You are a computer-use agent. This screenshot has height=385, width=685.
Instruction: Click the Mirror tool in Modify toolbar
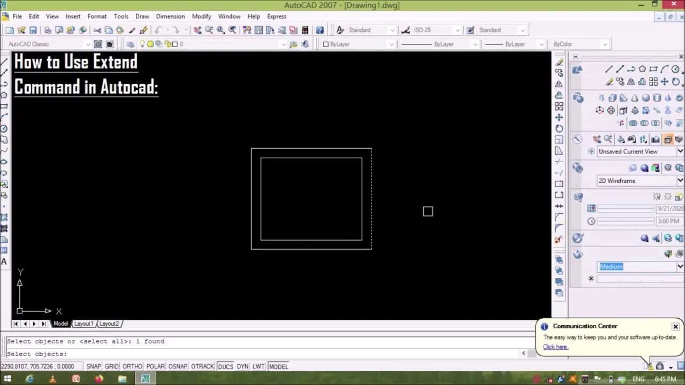(x=559, y=83)
